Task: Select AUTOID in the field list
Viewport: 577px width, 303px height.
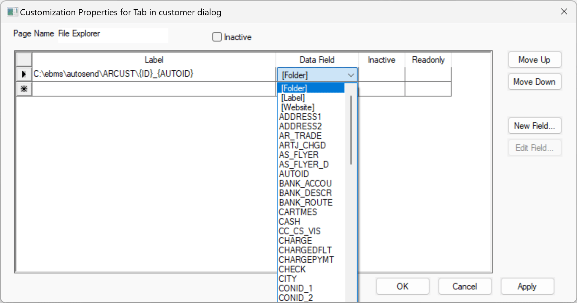Action: point(294,174)
